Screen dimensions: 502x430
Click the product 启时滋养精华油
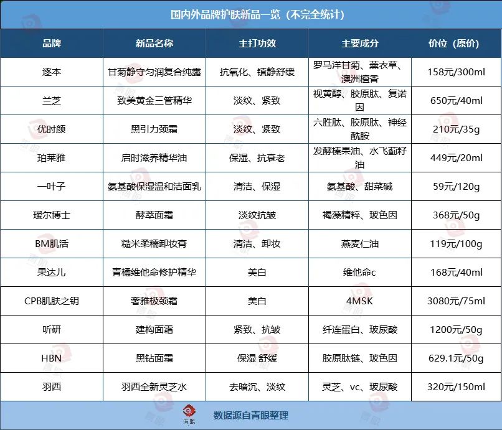(154, 157)
